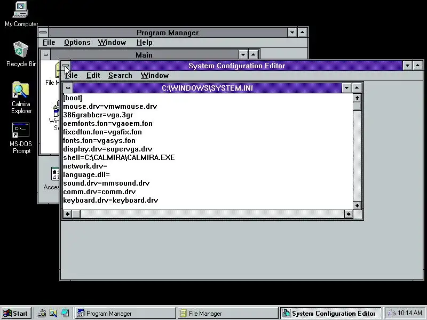The width and height of the screenshot is (427, 320).
Task: Click the shell=C:\CALMIRA\CALMIRA.EXE line
Action: point(119,157)
